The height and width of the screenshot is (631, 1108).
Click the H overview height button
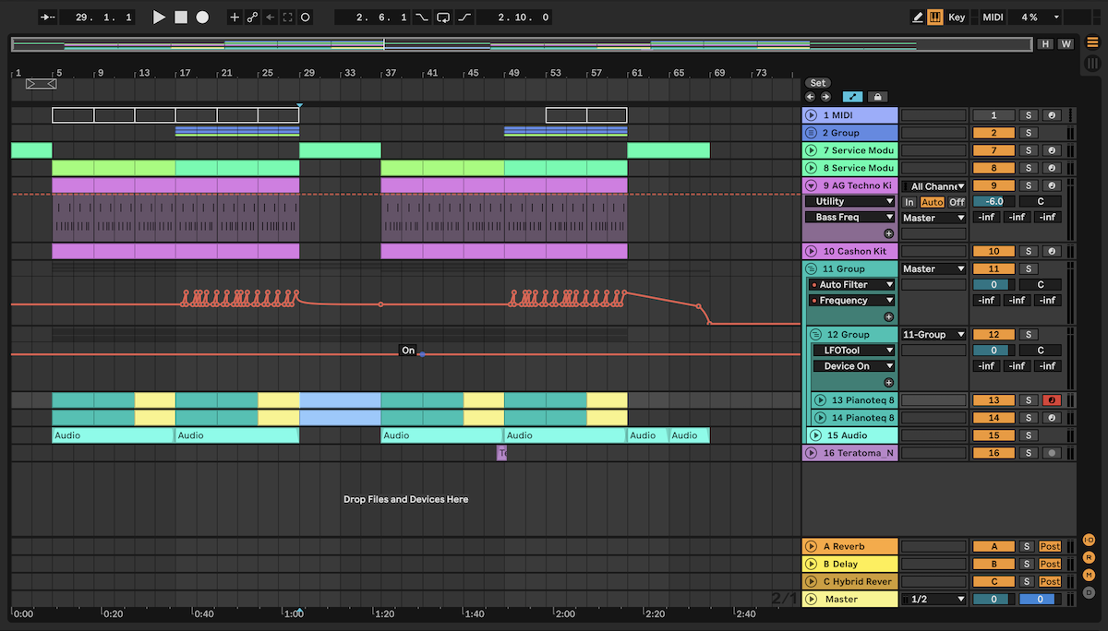tap(1044, 43)
